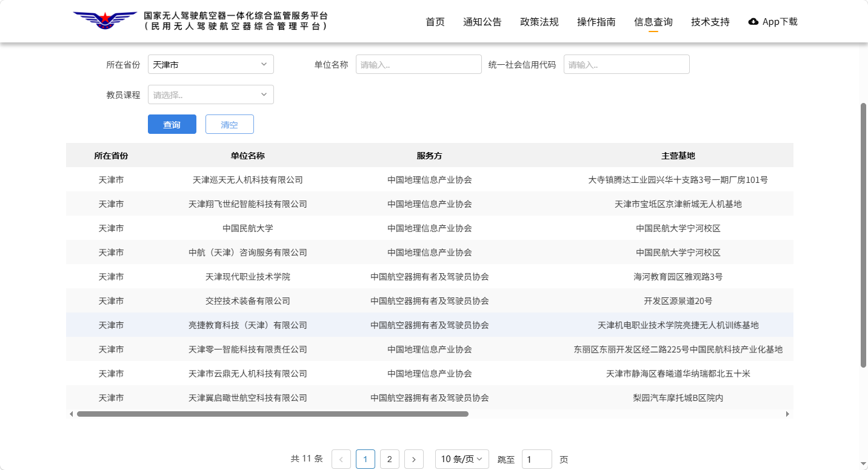868x470 pixels.
Task: Select page 1 in pagination
Action: [366, 459]
